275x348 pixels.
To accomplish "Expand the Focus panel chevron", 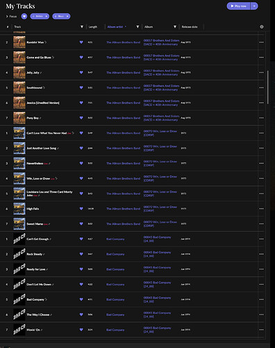I will [x=7, y=16].
